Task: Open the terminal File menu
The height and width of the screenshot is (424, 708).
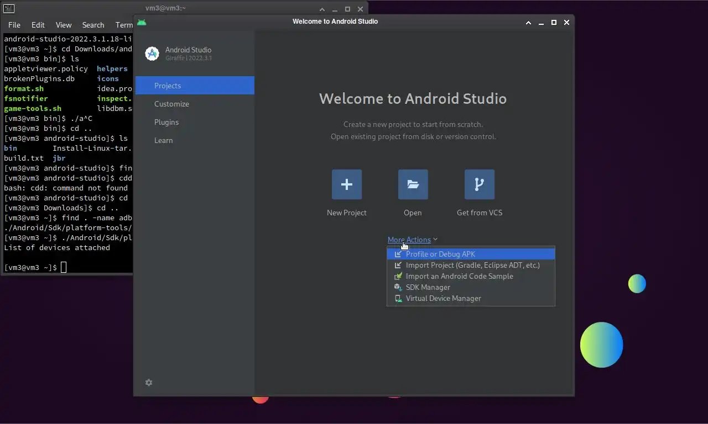Action: point(14,25)
